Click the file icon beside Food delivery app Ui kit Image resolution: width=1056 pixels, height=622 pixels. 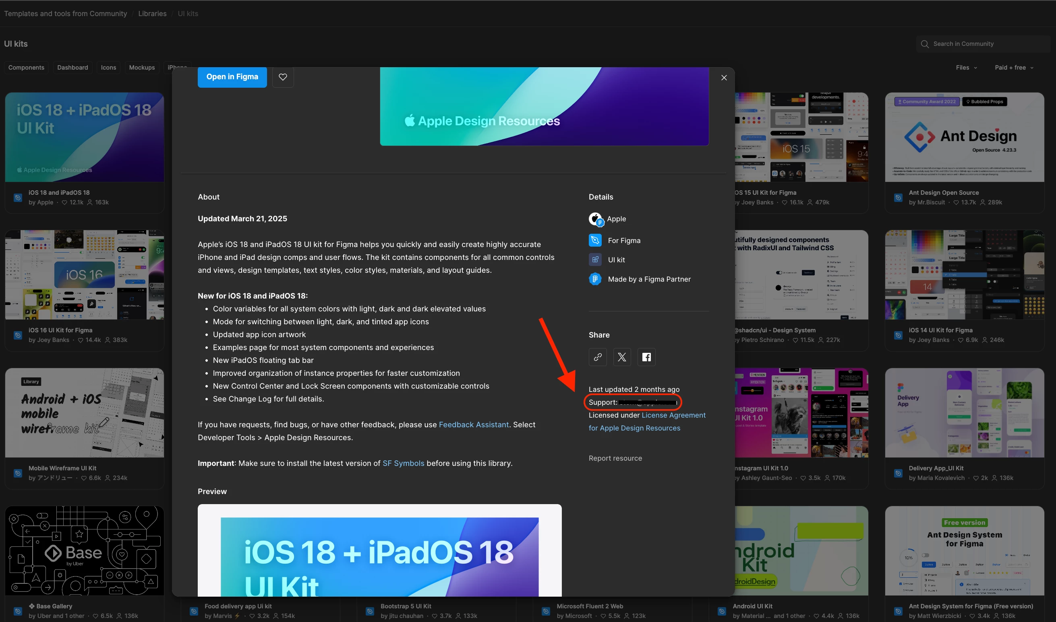click(x=194, y=611)
